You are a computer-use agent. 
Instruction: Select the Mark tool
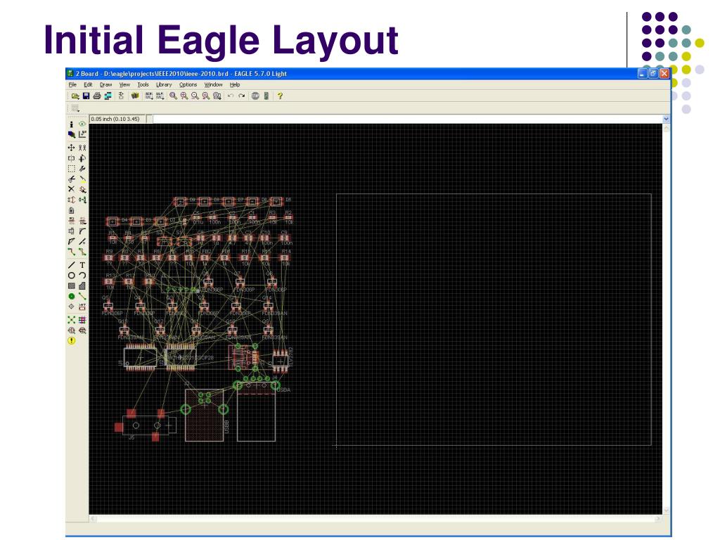82,134
